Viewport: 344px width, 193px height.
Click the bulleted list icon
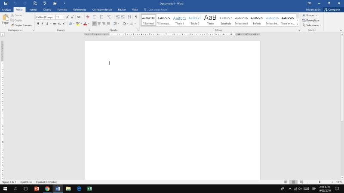point(94,17)
